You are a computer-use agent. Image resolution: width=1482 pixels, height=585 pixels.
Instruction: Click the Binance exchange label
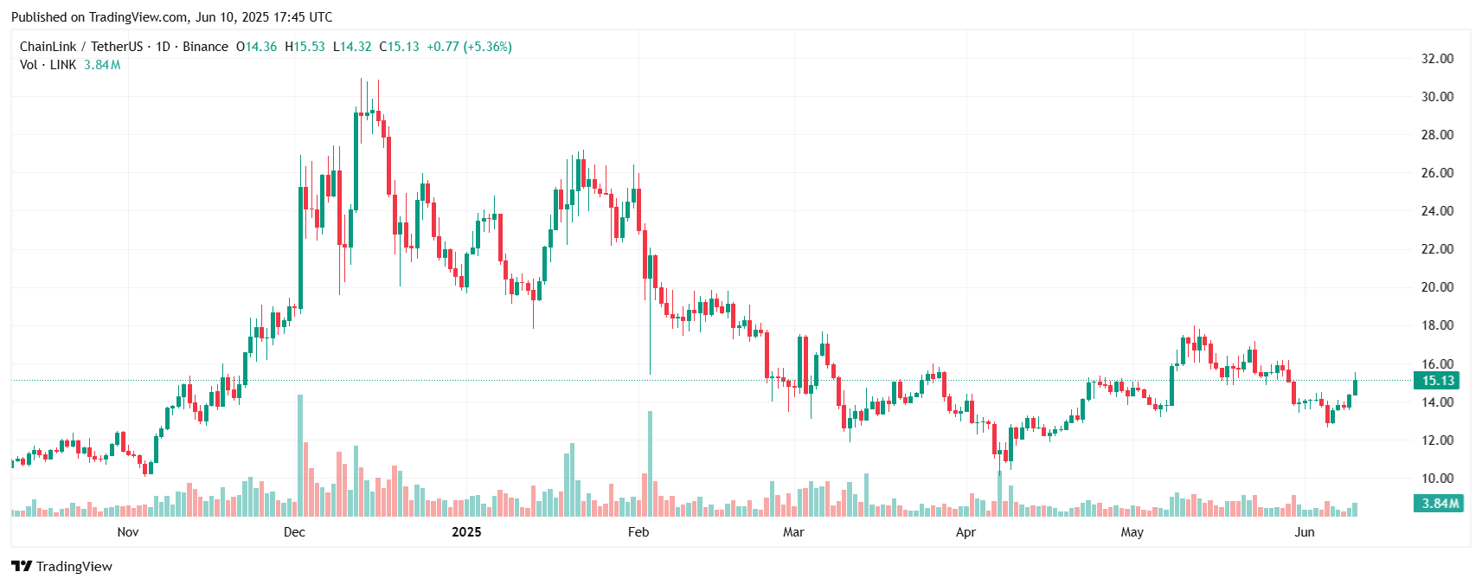(206, 47)
